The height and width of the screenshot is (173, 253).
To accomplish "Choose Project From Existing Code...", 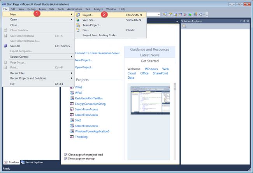I will point(100,35).
